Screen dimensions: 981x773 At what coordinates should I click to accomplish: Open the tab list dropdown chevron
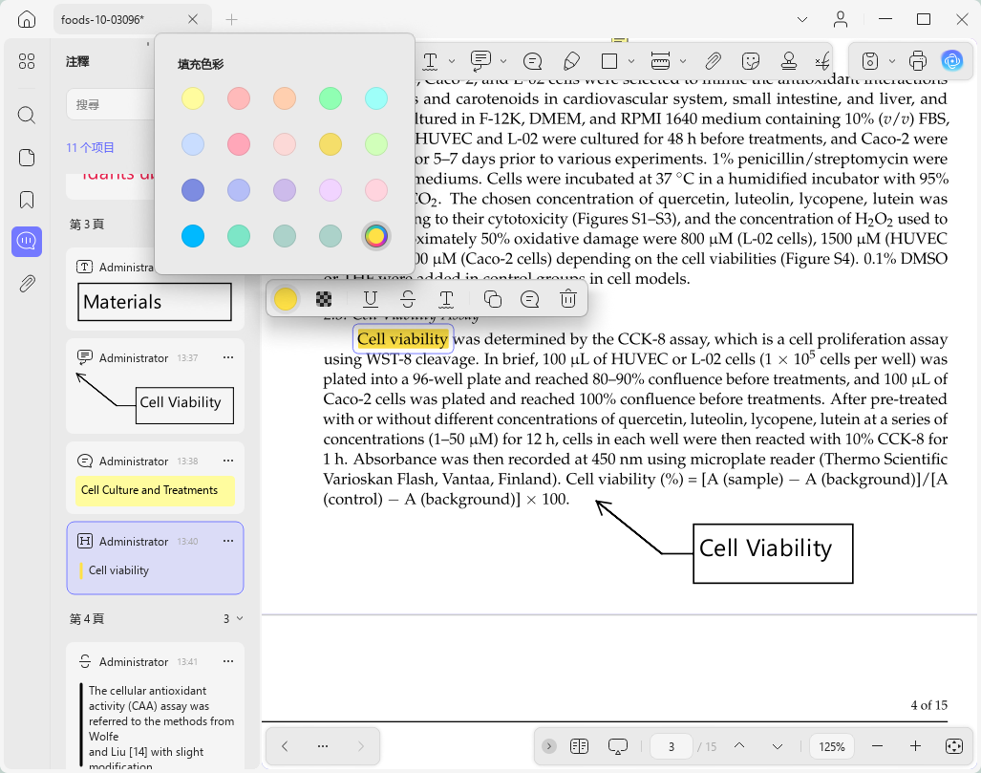tap(802, 19)
